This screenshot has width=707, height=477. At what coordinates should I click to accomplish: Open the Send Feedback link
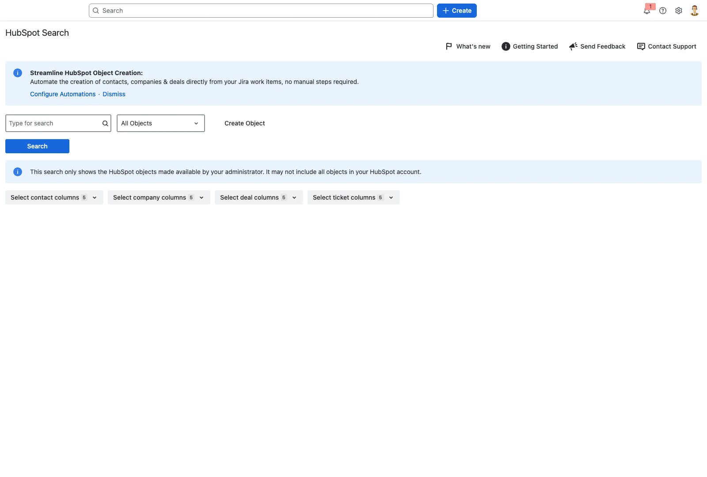pos(597,46)
